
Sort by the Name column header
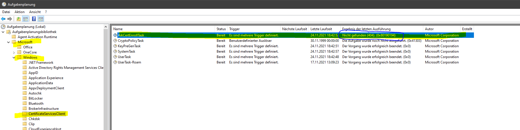click(x=163, y=29)
